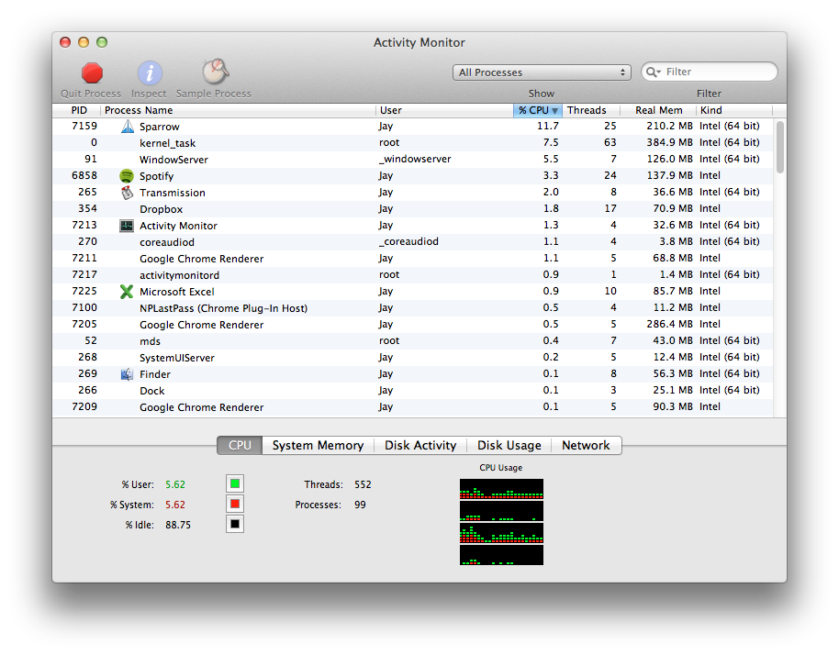Click the Quit Process stop-sign icon
839x655 pixels.
point(92,72)
